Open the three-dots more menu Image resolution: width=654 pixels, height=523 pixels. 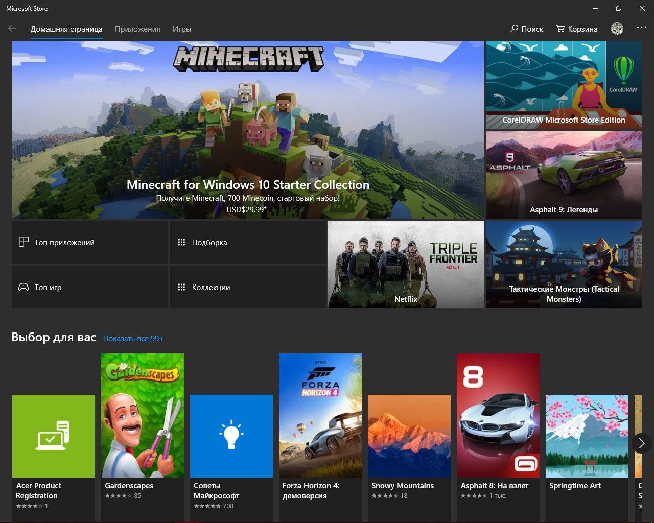(642, 28)
